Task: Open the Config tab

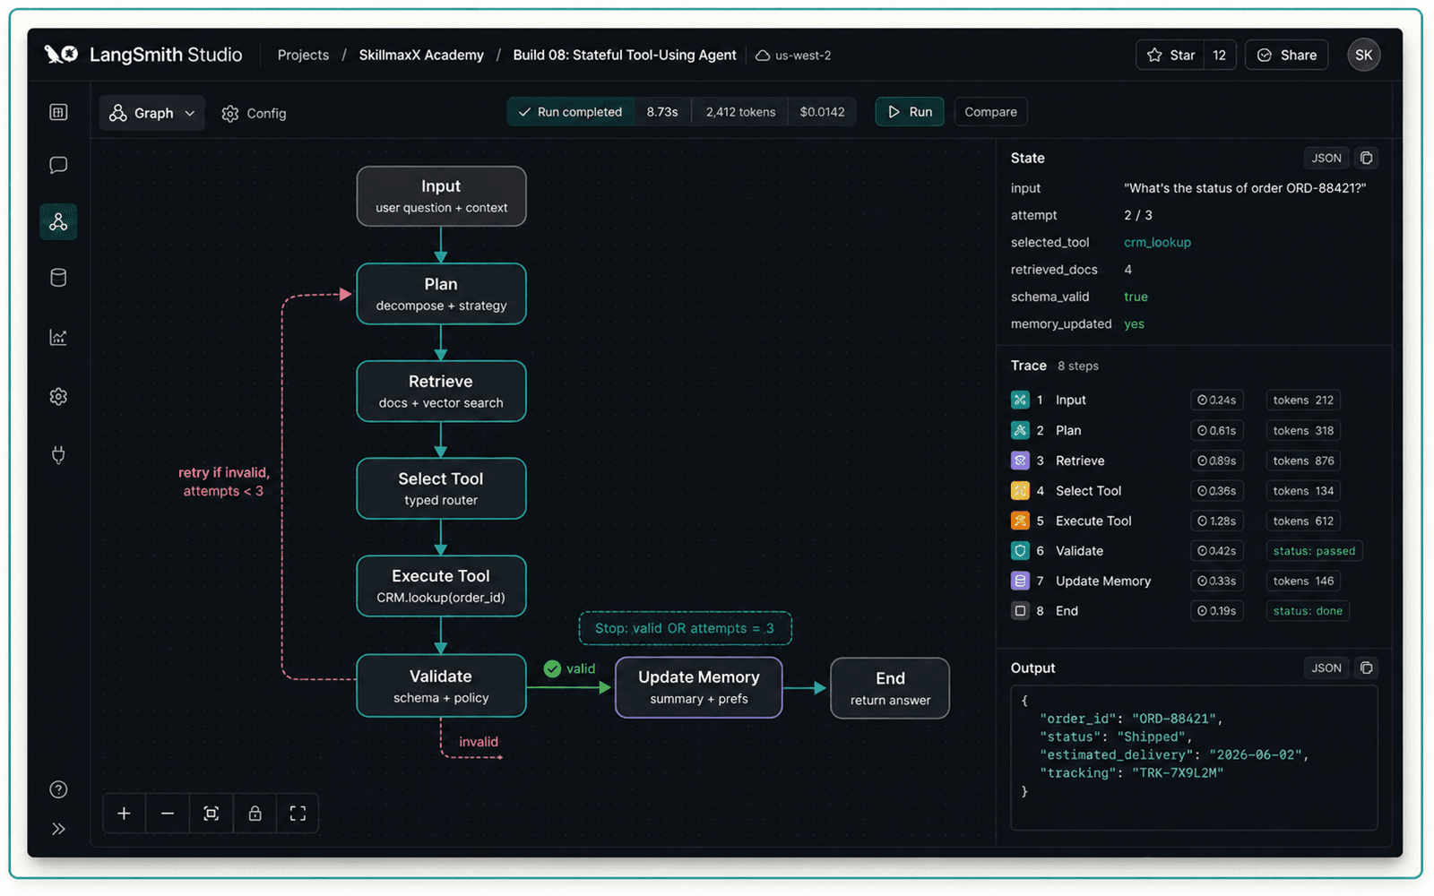Action: pos(254,113)
